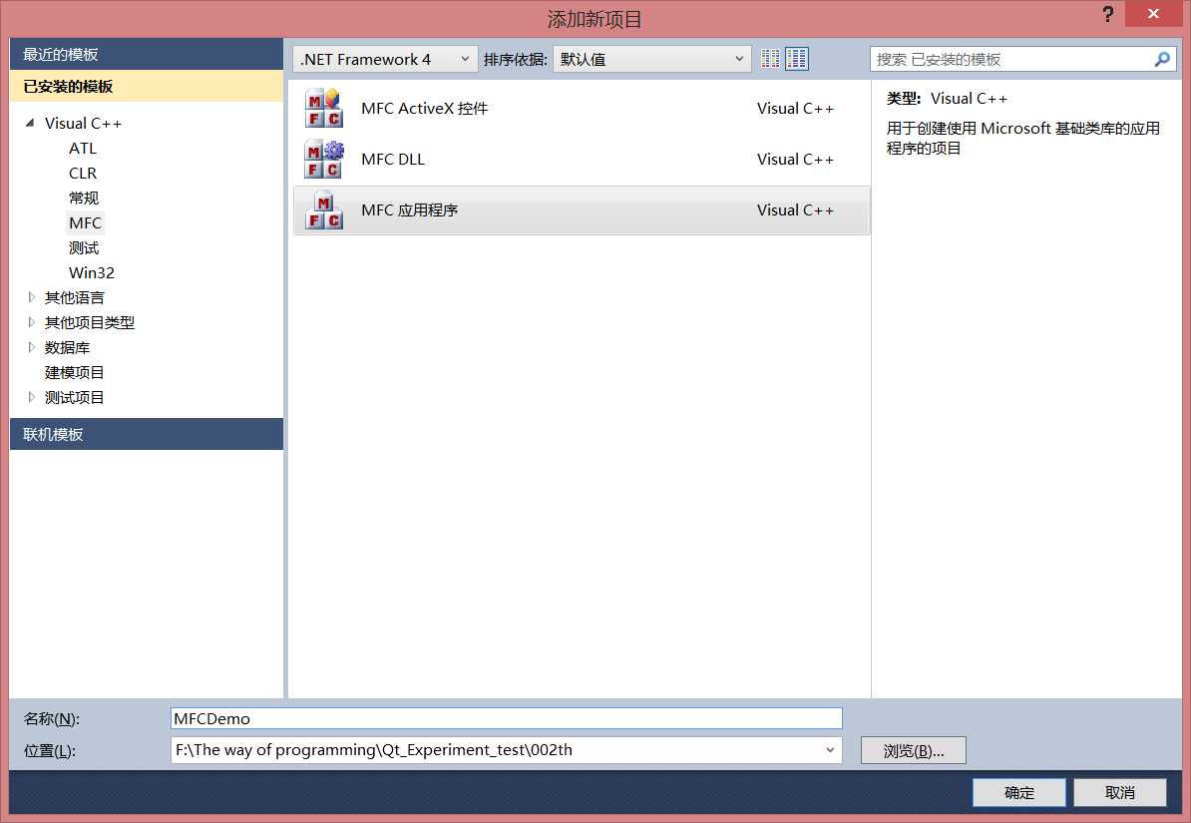
Task: Click the 位置(L): label
Action: (x=49, y=751)
